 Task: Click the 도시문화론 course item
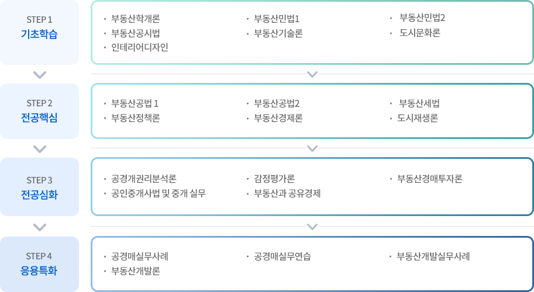pyautogui.click(x=420, y=33)
